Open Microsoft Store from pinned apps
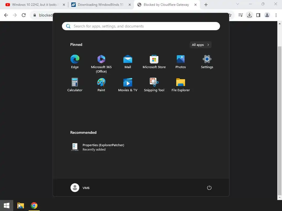The image size is (282, 211). (x=154, y=62)
